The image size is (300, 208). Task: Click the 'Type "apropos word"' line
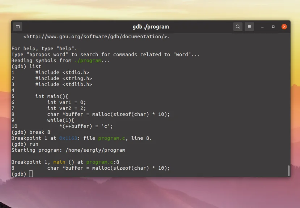tap(105, 55)
